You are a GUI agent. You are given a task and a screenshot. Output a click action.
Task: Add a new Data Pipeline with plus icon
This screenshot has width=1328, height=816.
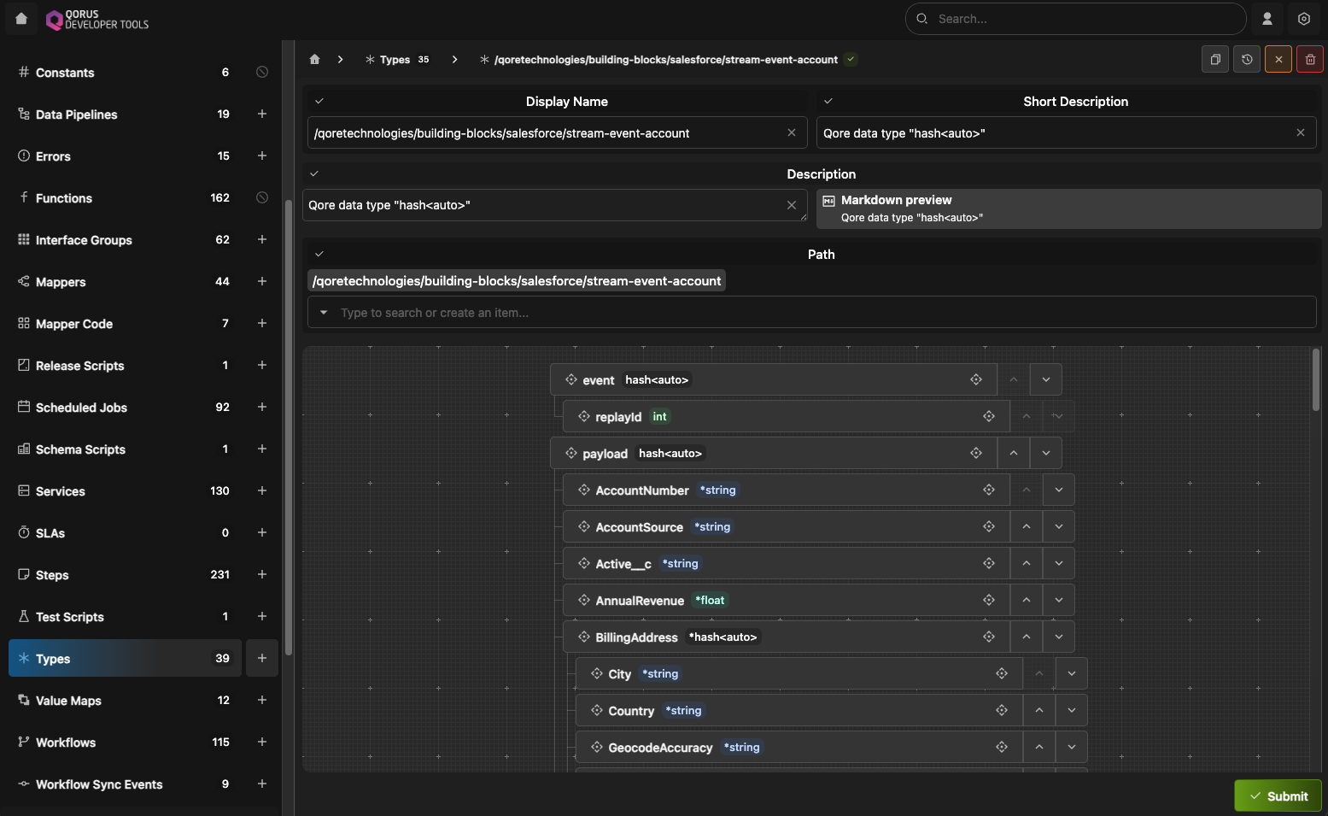point(262,114)
